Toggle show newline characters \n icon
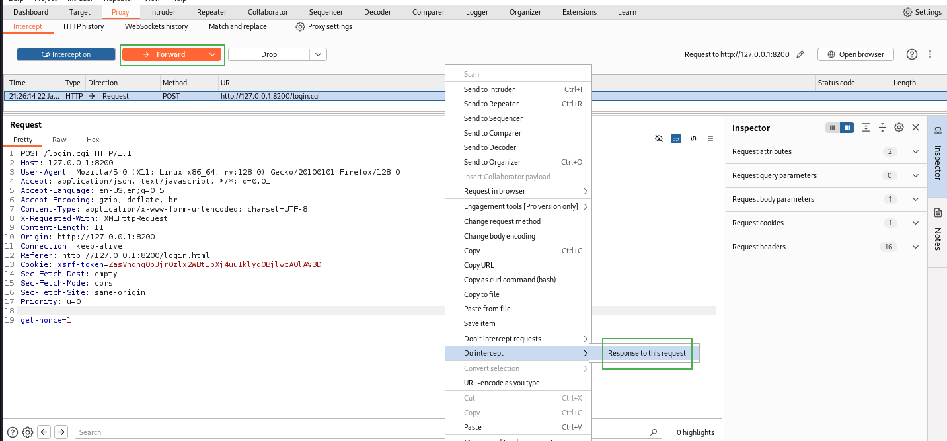The height and width of the screenshot is (441, 947). click(693, 138)
